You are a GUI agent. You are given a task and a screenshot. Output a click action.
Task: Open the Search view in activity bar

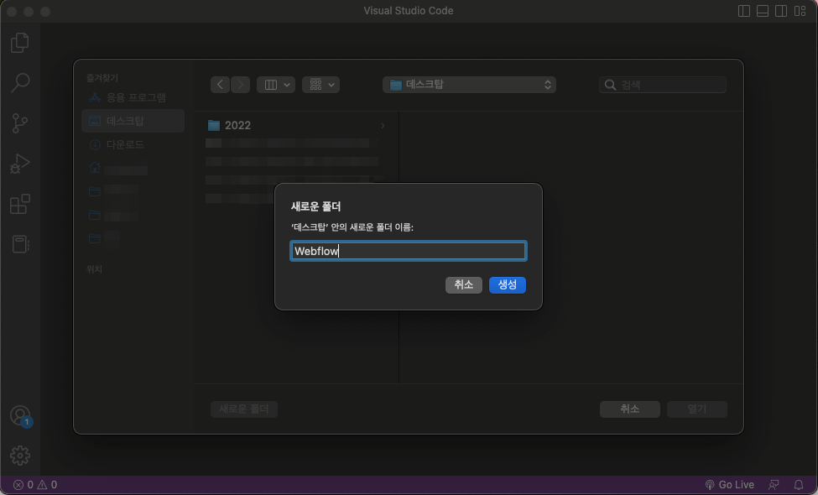click(x=20, y=82)
